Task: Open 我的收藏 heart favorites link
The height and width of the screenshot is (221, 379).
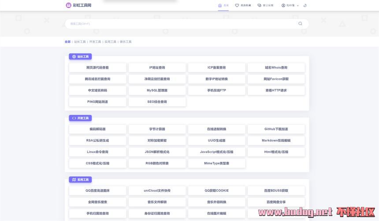Action: [243, 5]
